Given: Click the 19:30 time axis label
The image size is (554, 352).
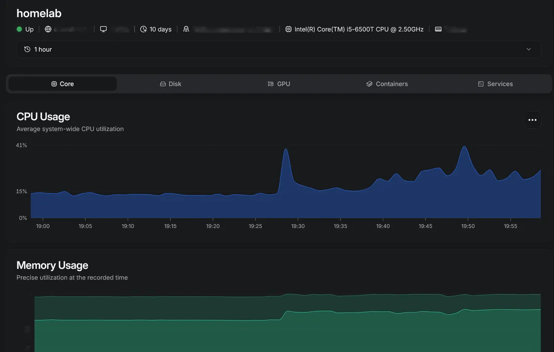Looking at the screenshot, I should tap(298, 226).
